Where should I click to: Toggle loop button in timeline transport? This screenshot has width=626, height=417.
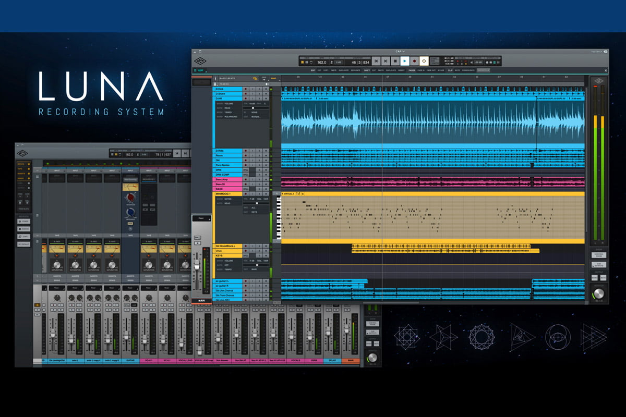(x=424, y=61)
